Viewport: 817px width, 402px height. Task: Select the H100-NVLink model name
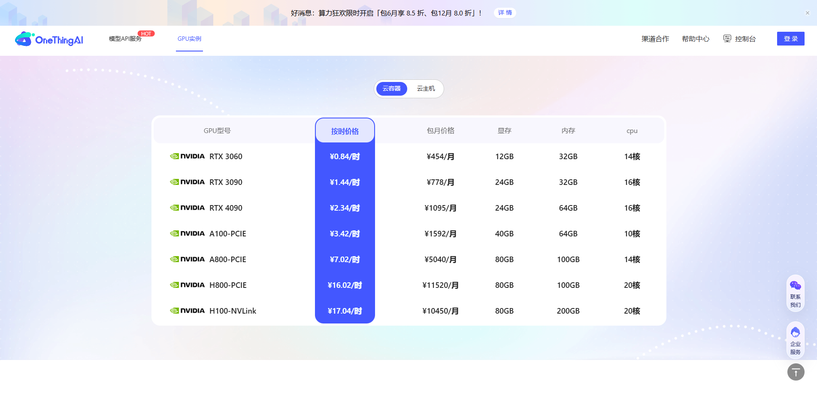(233, 311)
